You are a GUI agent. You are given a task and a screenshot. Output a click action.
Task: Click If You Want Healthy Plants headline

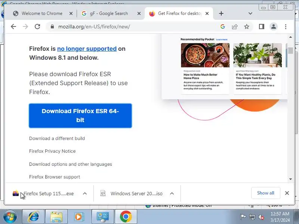pyautogui.click(x=256, y=77)
